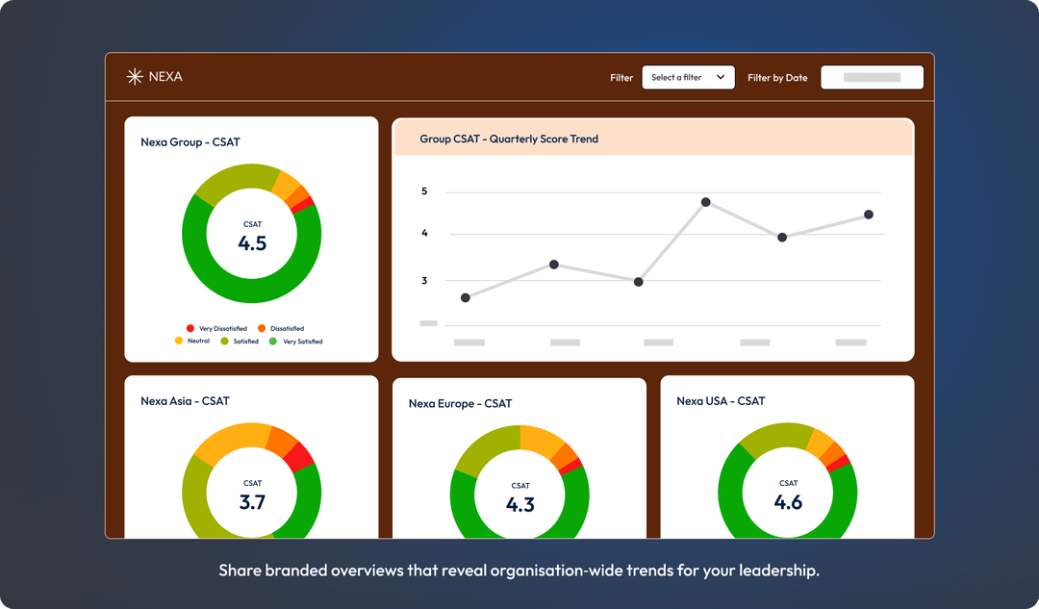The height and width of the screenshot is (609, 1039).
Task: Click the first quarterly data point marker
Action: click(467, 297)
